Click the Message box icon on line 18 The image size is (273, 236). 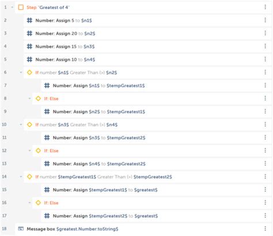pyautogui.click(x=21, y=228)
